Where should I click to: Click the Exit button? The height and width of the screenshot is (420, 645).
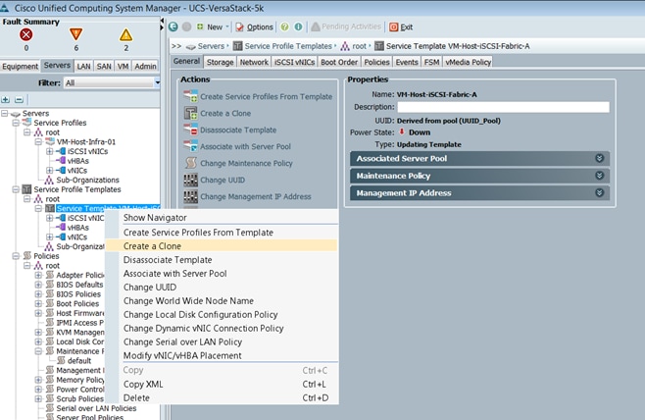click(401, 26)
